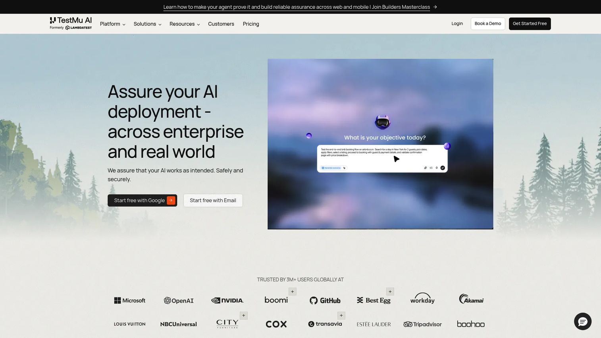Expand the plus icon beside Best Egg

[x=390, y=292]
